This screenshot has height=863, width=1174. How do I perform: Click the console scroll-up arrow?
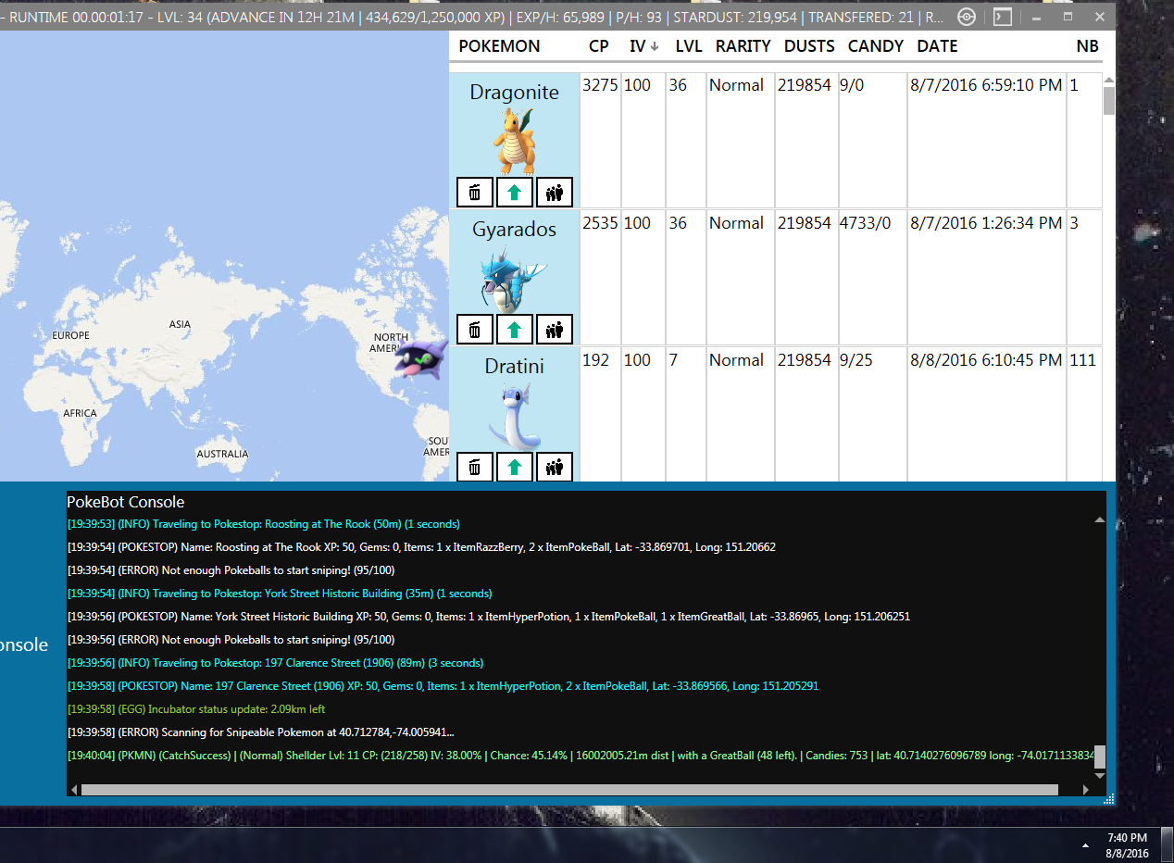[x=1100, y=520]
